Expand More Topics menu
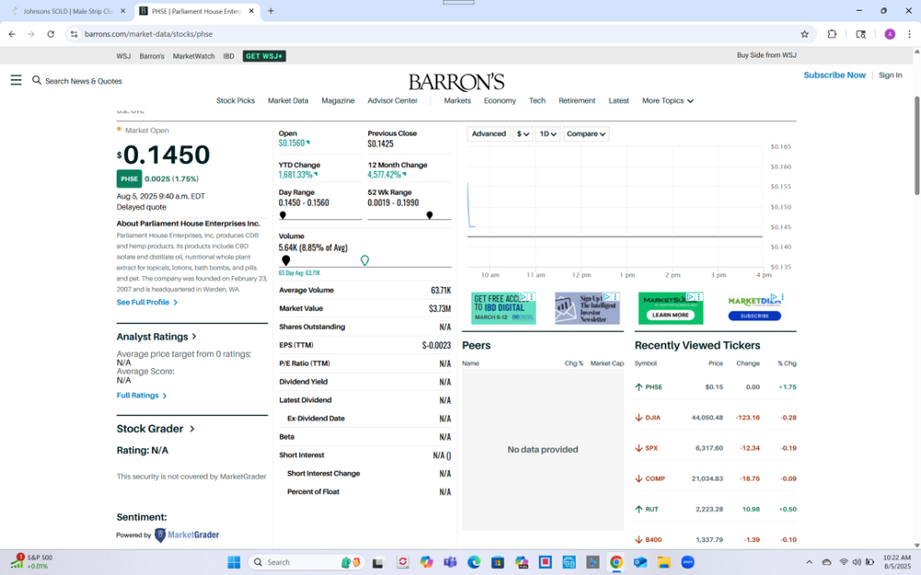 pos(667,101)
